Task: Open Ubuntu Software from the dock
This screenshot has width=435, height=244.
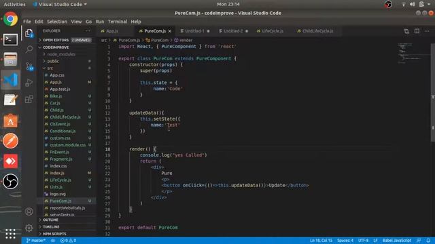Action: tap(11, 121)
